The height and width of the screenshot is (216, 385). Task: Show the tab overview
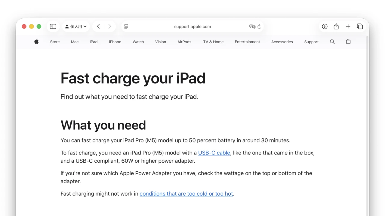coord(360,26)
